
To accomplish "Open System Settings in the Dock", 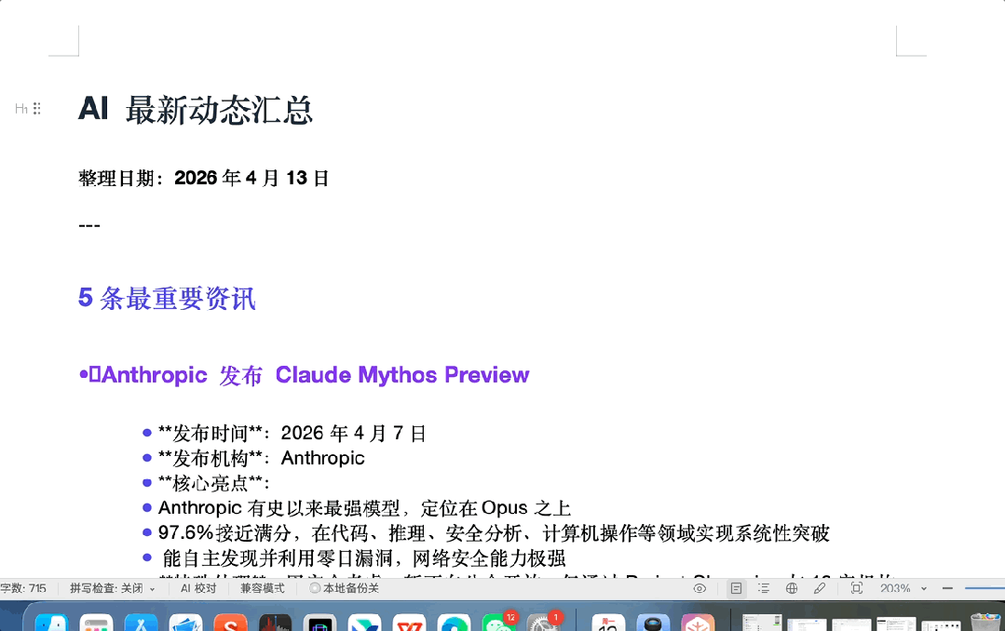I will [544, 623].
